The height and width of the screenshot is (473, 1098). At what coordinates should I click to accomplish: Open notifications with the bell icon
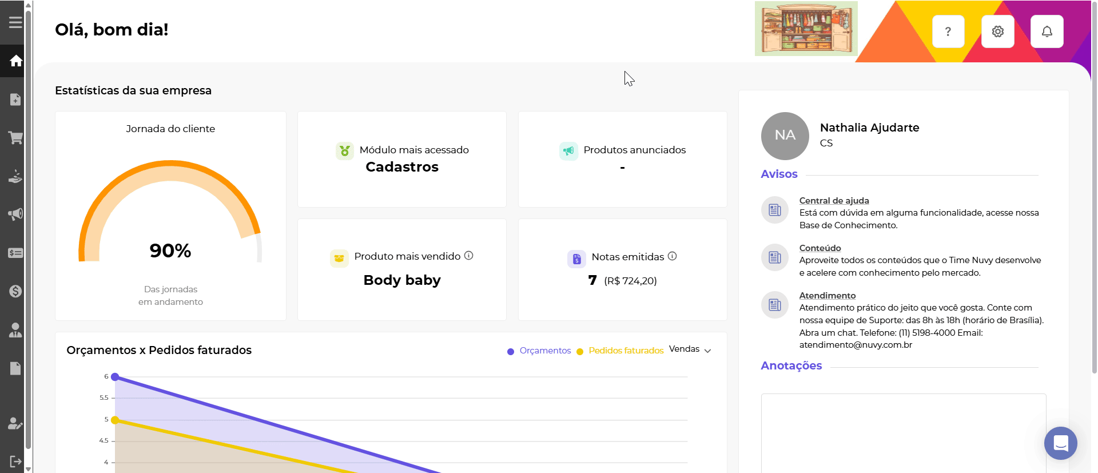pos(1047,31)
